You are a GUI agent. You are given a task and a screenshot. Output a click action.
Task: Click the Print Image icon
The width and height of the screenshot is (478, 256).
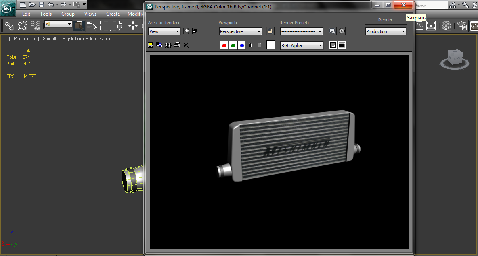pyautogui.click(x=177, y=45)
